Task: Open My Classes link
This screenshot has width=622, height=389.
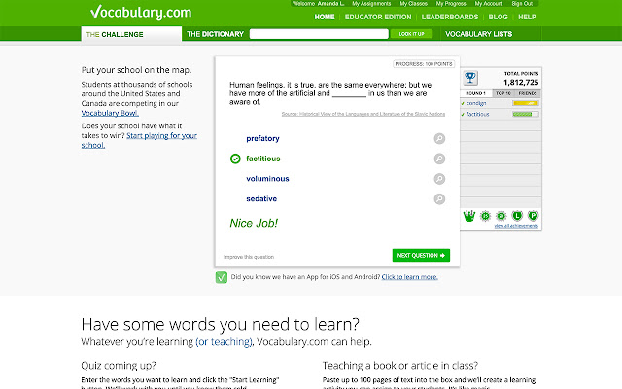Action: (x=413, y=4)
